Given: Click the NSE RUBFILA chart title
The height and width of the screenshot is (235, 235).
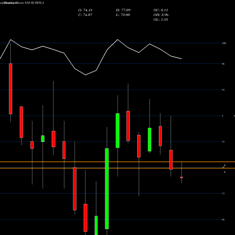Looking at the screenshot, I should pyautogui.click(x=34, y=3).
